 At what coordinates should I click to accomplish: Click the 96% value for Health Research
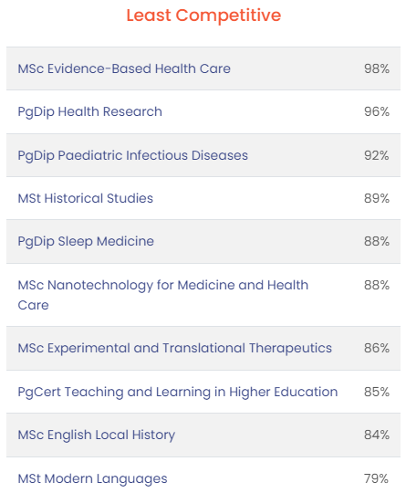(377, 111)
